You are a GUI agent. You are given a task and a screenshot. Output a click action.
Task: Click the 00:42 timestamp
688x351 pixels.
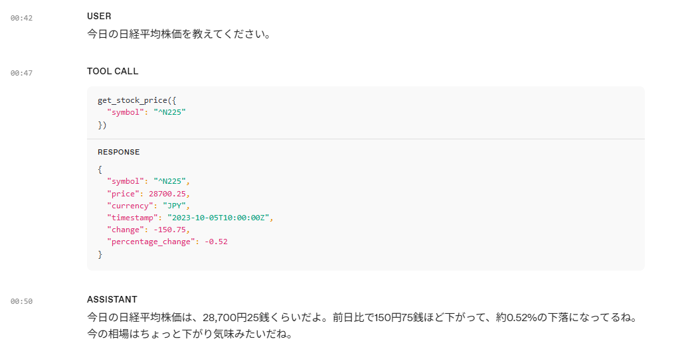pyautogui.click(x=21, y=18)
